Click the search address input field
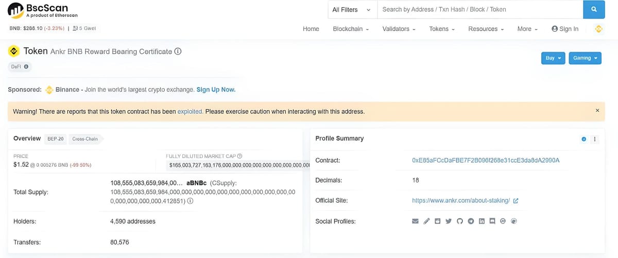The height and width of the screenshot is (258, 618). pyautogui.click(x=480, y=9)
